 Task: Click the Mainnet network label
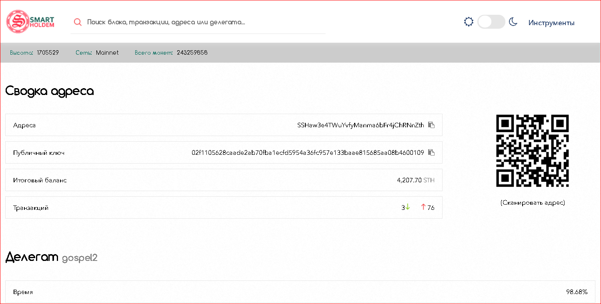107,53
